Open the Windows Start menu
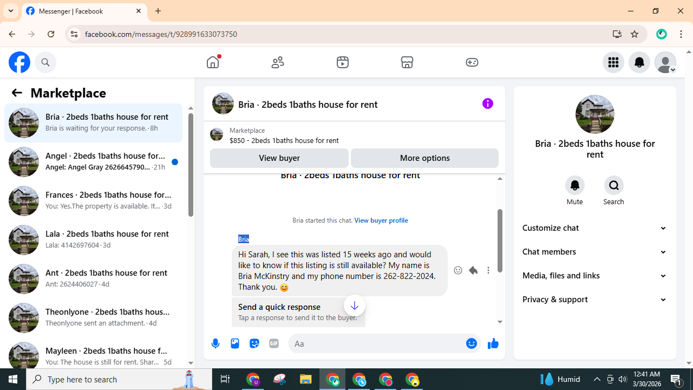693x390 pixels. pos(13,379)
